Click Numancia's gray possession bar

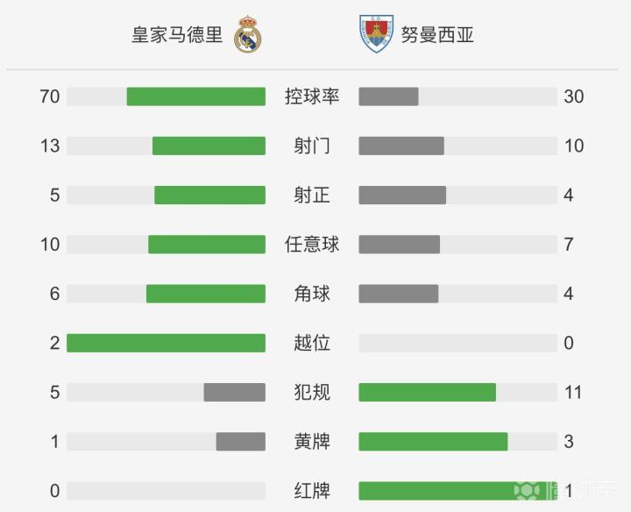(x=389, y=96)
